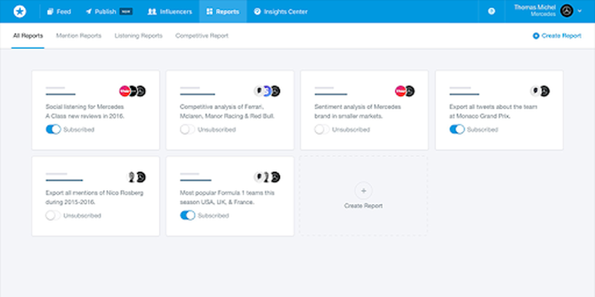Open the help question mark icon

(x=491, y=11)
